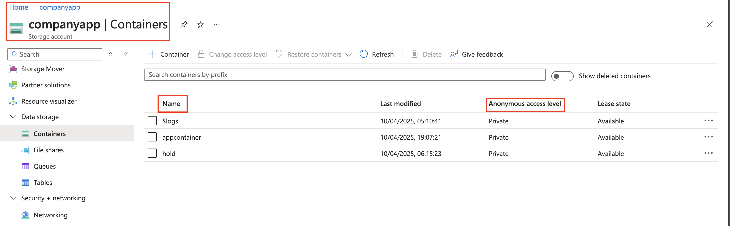This screenshot has height=226, width=730.
Task: Click the Give feedback person icon
Action: point(454,54)
